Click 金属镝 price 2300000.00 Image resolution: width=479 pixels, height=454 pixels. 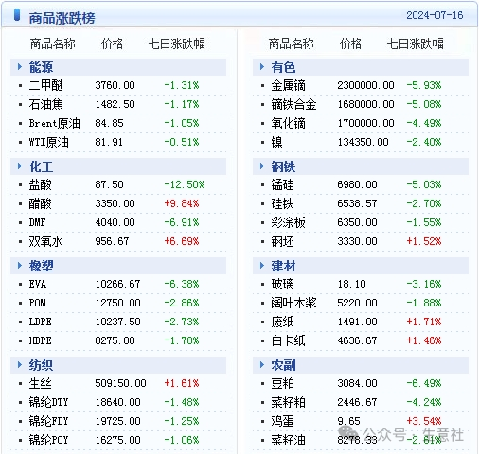[x=365, y=85]
